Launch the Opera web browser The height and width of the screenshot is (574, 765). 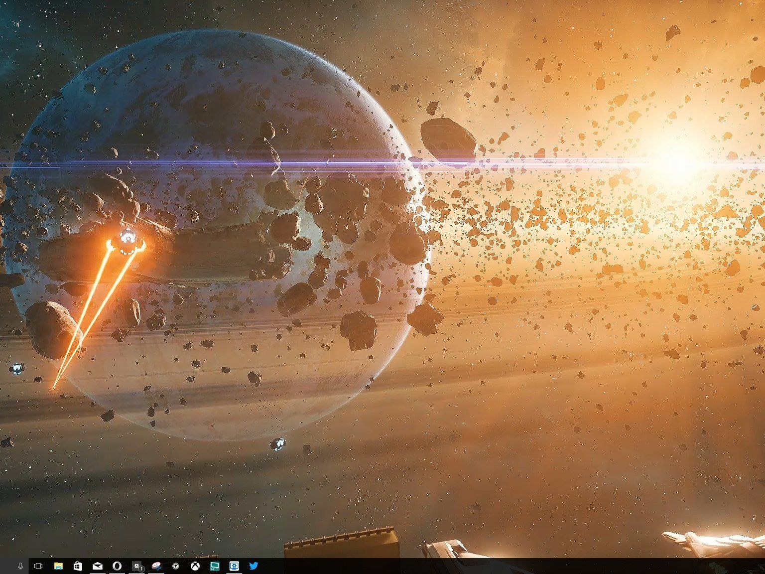117,566
